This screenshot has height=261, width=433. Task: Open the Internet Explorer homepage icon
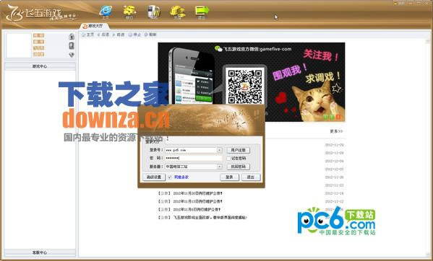tap(106, 12)
